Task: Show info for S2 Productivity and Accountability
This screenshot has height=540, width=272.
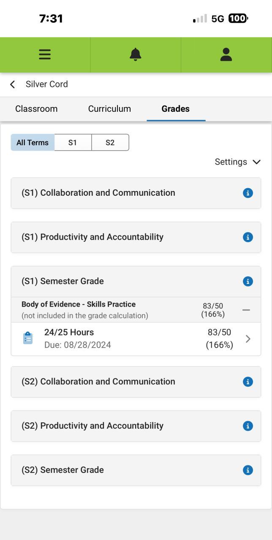Action: 248,426
